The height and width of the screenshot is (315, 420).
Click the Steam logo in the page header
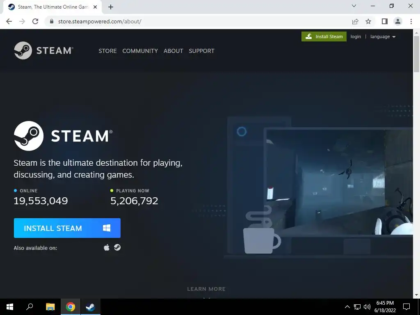(x=43, y=50)
